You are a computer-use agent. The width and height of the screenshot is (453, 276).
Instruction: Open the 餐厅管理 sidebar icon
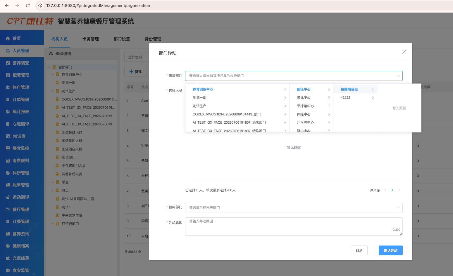[x=8, y=209]
